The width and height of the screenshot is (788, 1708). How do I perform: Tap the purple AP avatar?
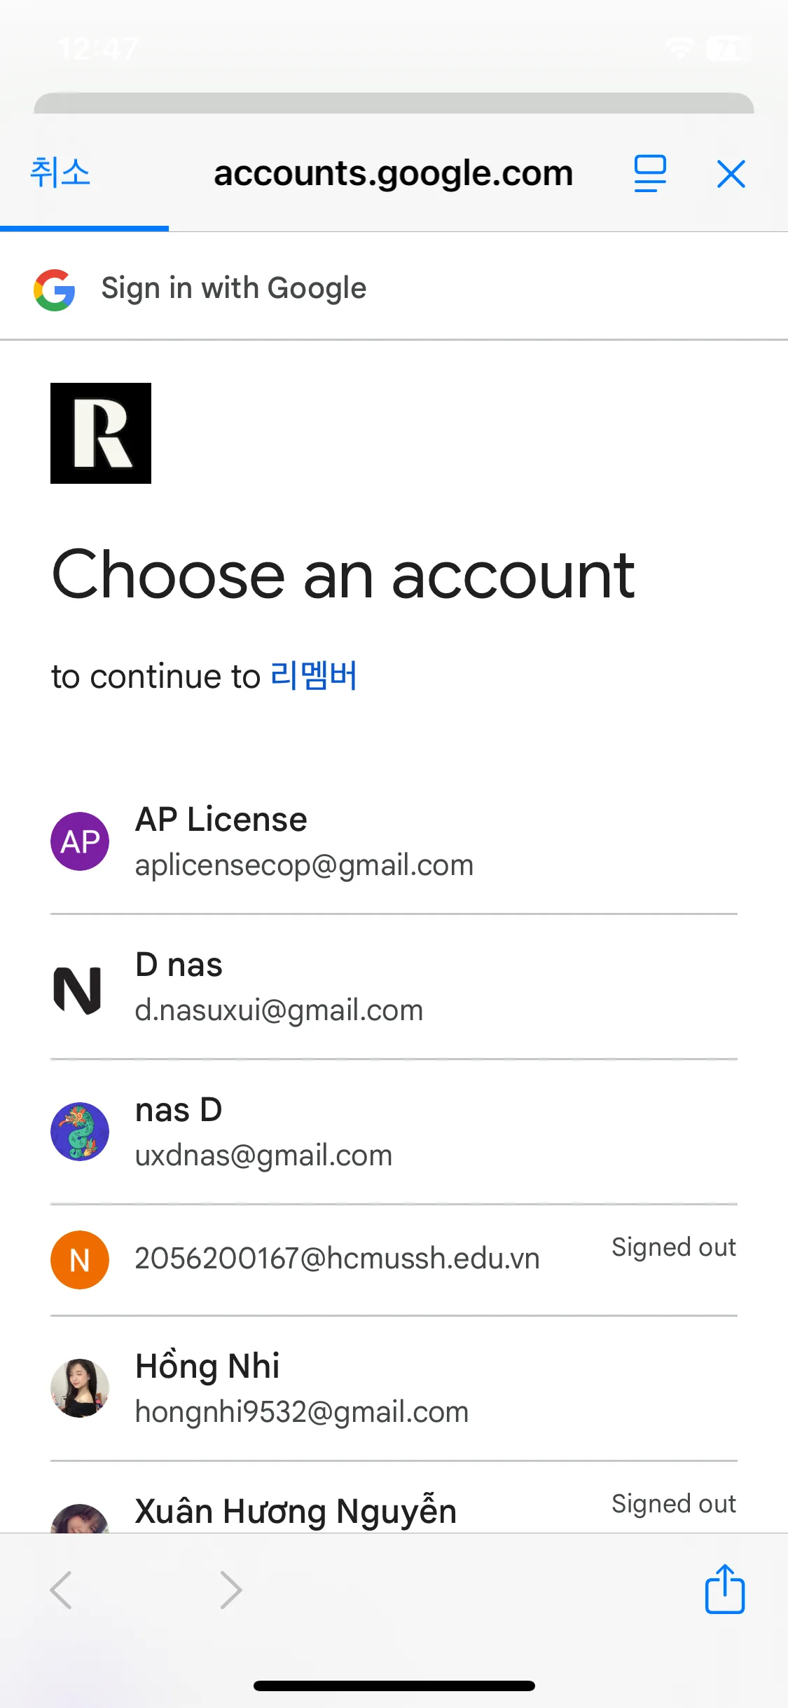[x=80, y=841]
